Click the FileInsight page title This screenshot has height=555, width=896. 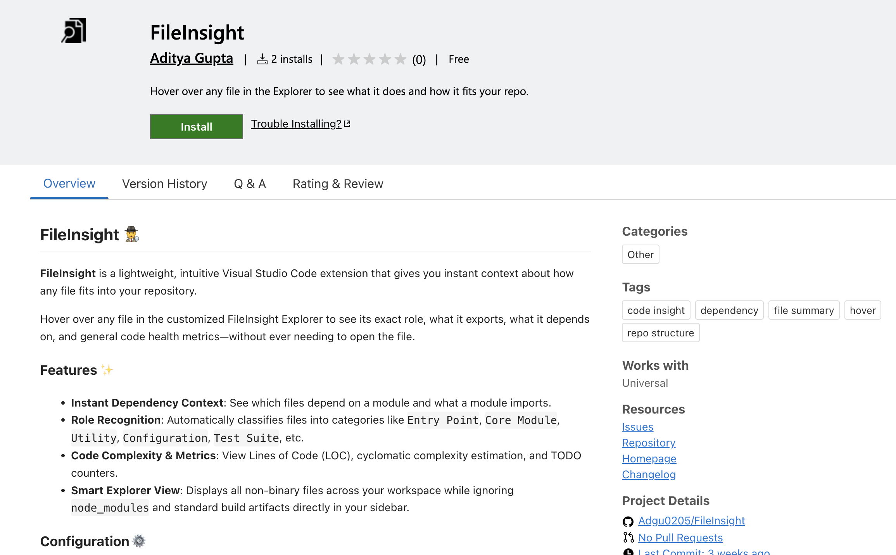click(x=197, y=33)
